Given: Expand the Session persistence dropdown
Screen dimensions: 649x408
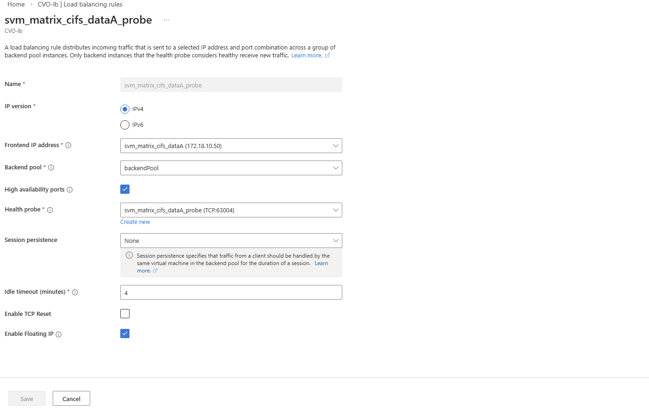Looking at the screenshot, I should pos(231,241).
